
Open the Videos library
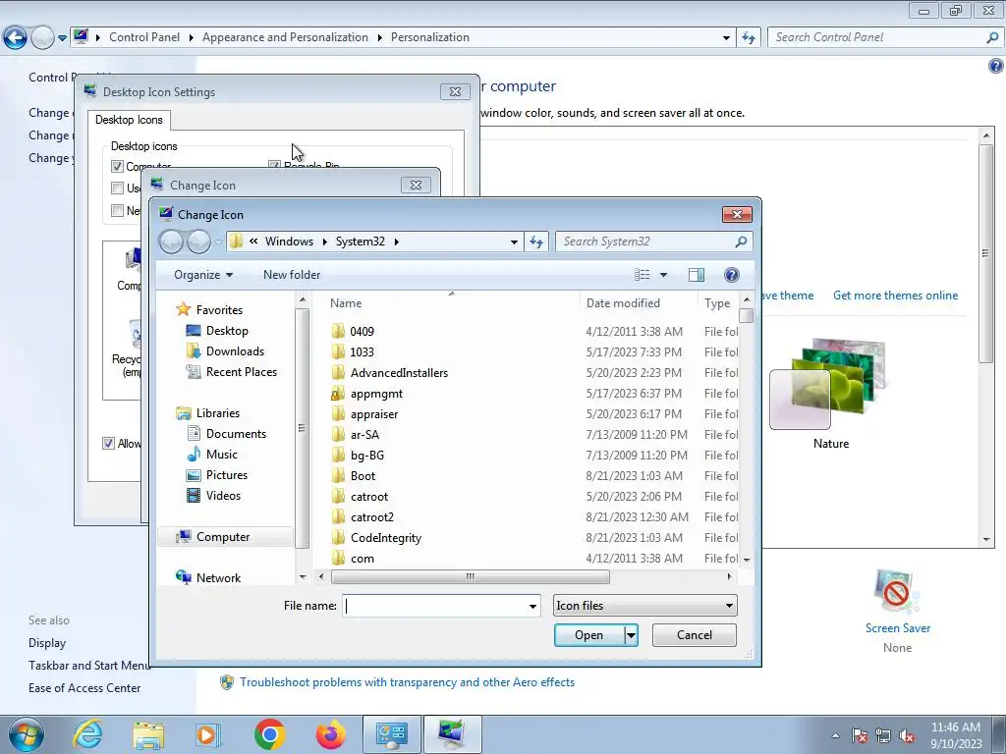(223, 495)
